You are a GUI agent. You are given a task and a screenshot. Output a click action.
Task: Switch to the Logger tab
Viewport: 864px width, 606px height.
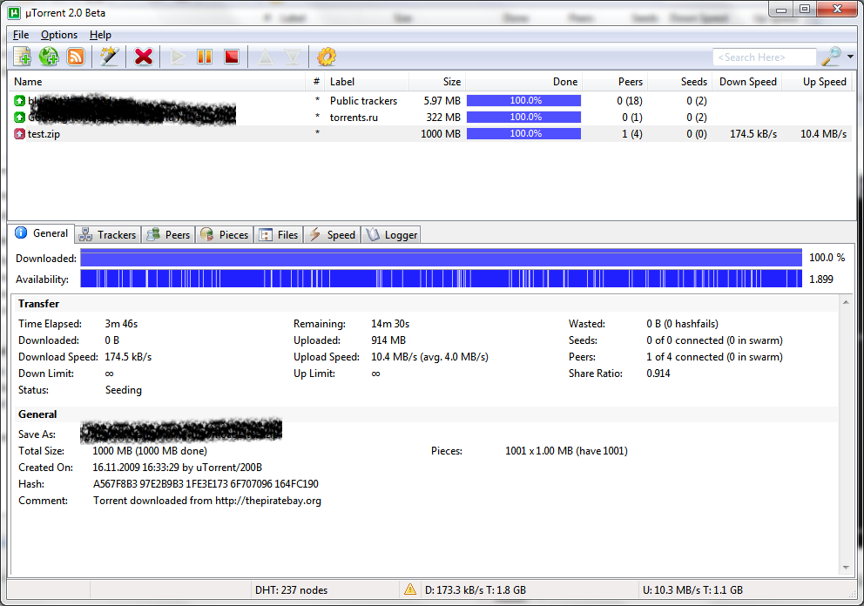coord(391,235)
